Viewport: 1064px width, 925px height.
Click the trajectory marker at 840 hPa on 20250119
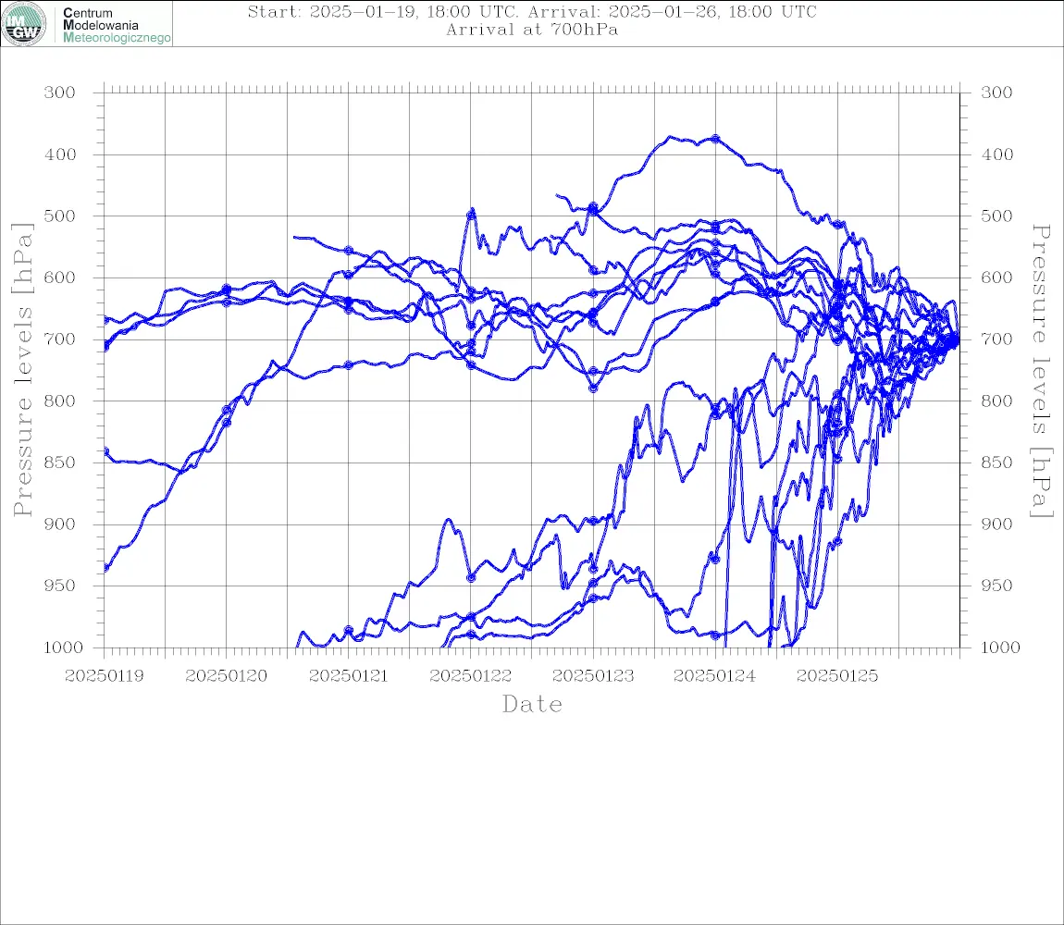click(105, 451)
